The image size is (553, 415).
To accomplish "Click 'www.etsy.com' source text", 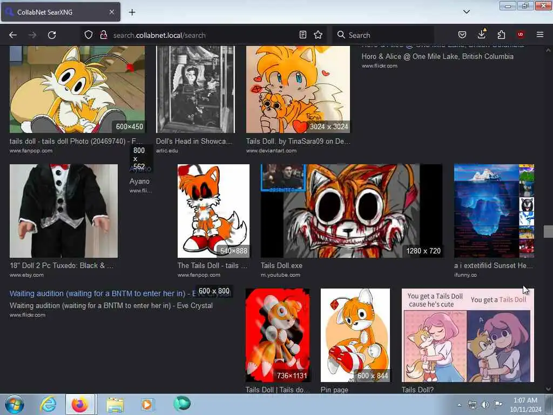I will click(x=26, y=275).
